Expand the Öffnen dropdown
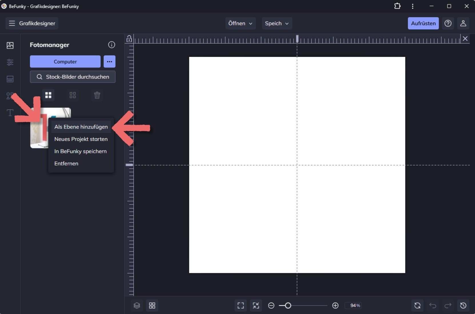This screenshot has height=314, width=475. coord(240,23)
